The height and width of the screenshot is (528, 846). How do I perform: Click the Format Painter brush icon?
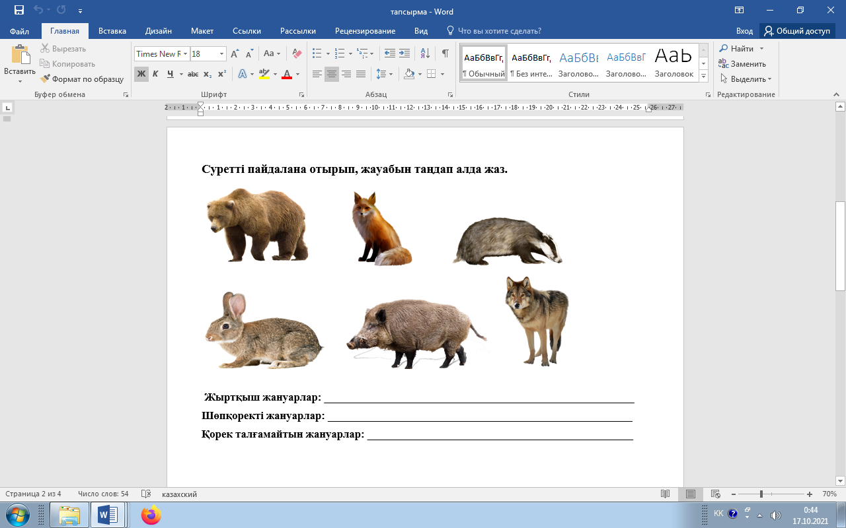point(46,79)
